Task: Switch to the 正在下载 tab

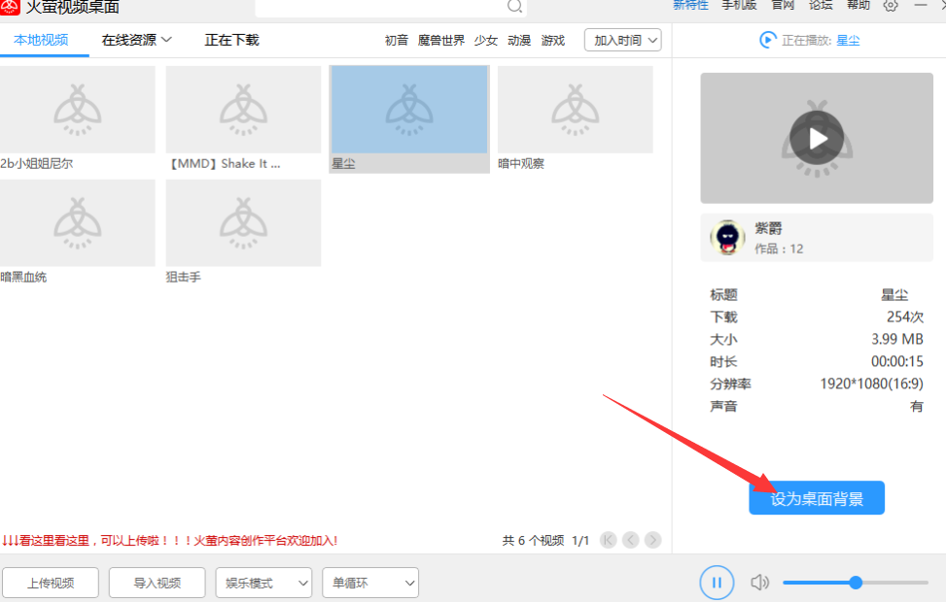Action: tap(231, 41)
